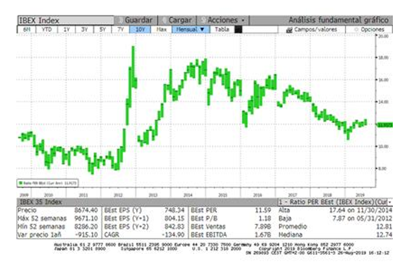The width and height of the screenshot is (411, 271).
Task: Click the Cargar button
Action: point(177,20)
